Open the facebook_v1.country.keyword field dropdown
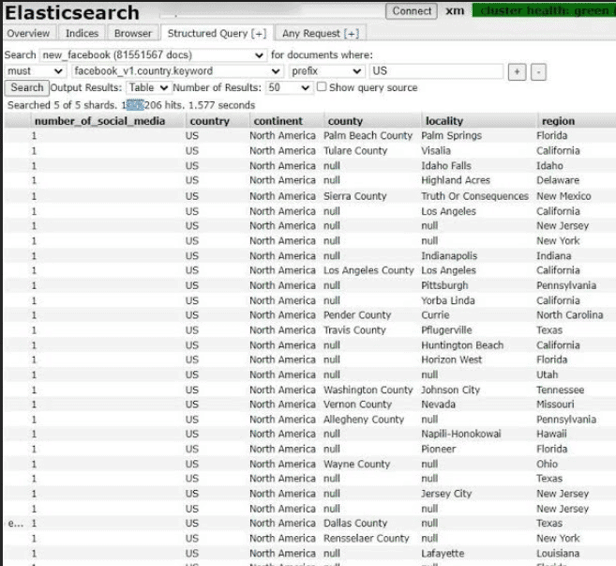616x566 pixels. click(177, 71)
